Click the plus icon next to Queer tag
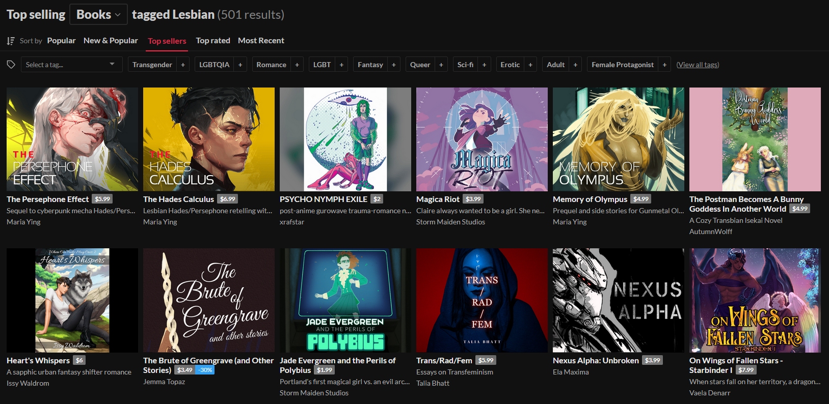This screenshot has height=404, width=829. pyautogui.click(x=441, y=65)
